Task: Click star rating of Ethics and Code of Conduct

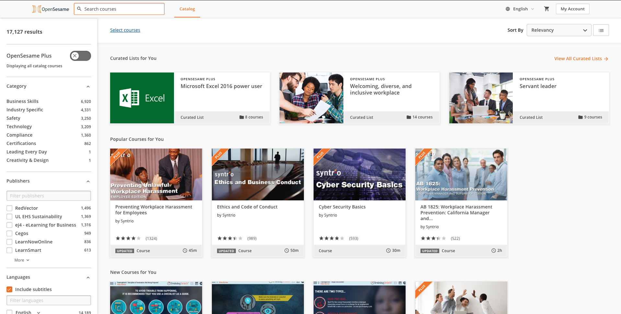Action: pyautogui.click(x=230, y=238)
